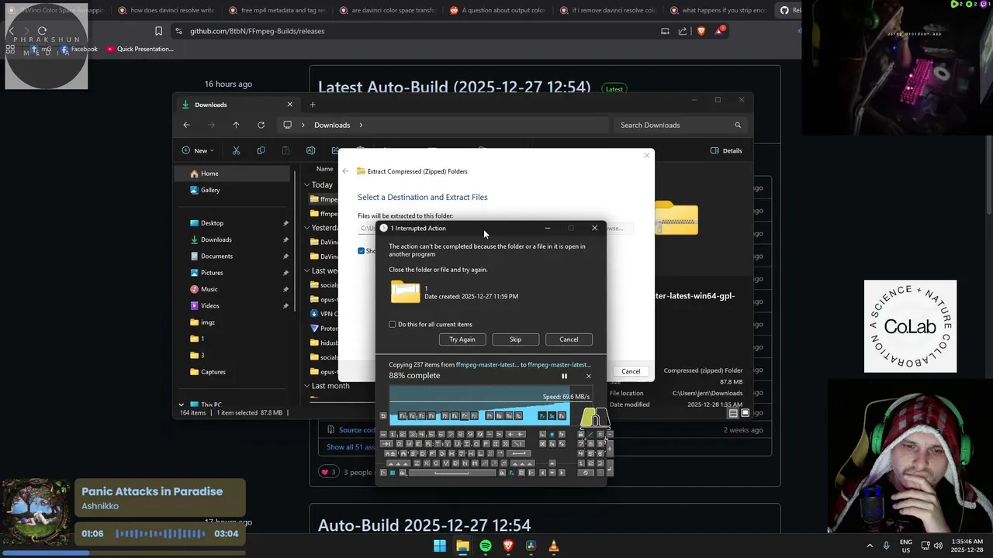The image size is (993, 558).
Task: Click the Paste icon in Explorer toolbar
Action: point(285,150)
